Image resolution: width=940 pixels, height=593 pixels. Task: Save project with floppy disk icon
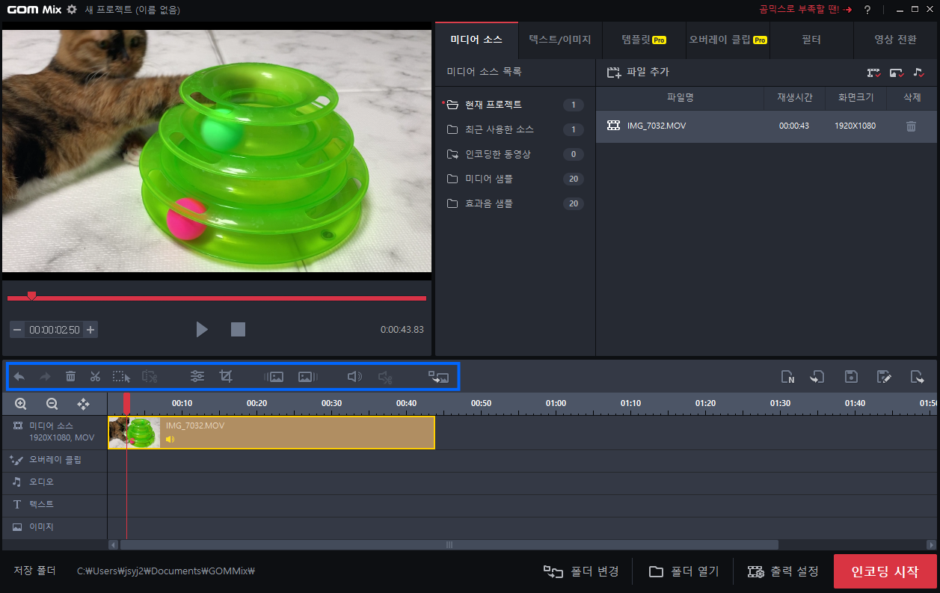click(x=851, y=377)
